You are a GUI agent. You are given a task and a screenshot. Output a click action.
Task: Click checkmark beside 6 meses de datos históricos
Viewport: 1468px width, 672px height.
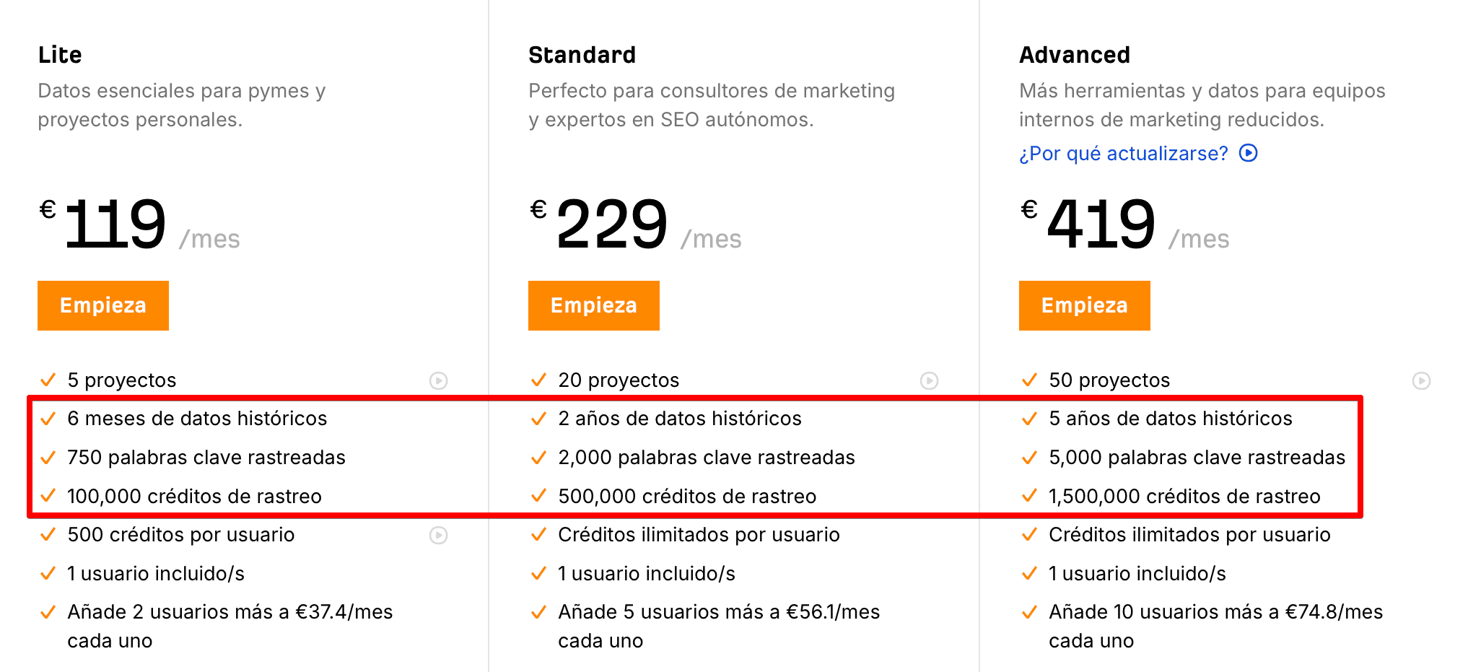coord(48,419)
